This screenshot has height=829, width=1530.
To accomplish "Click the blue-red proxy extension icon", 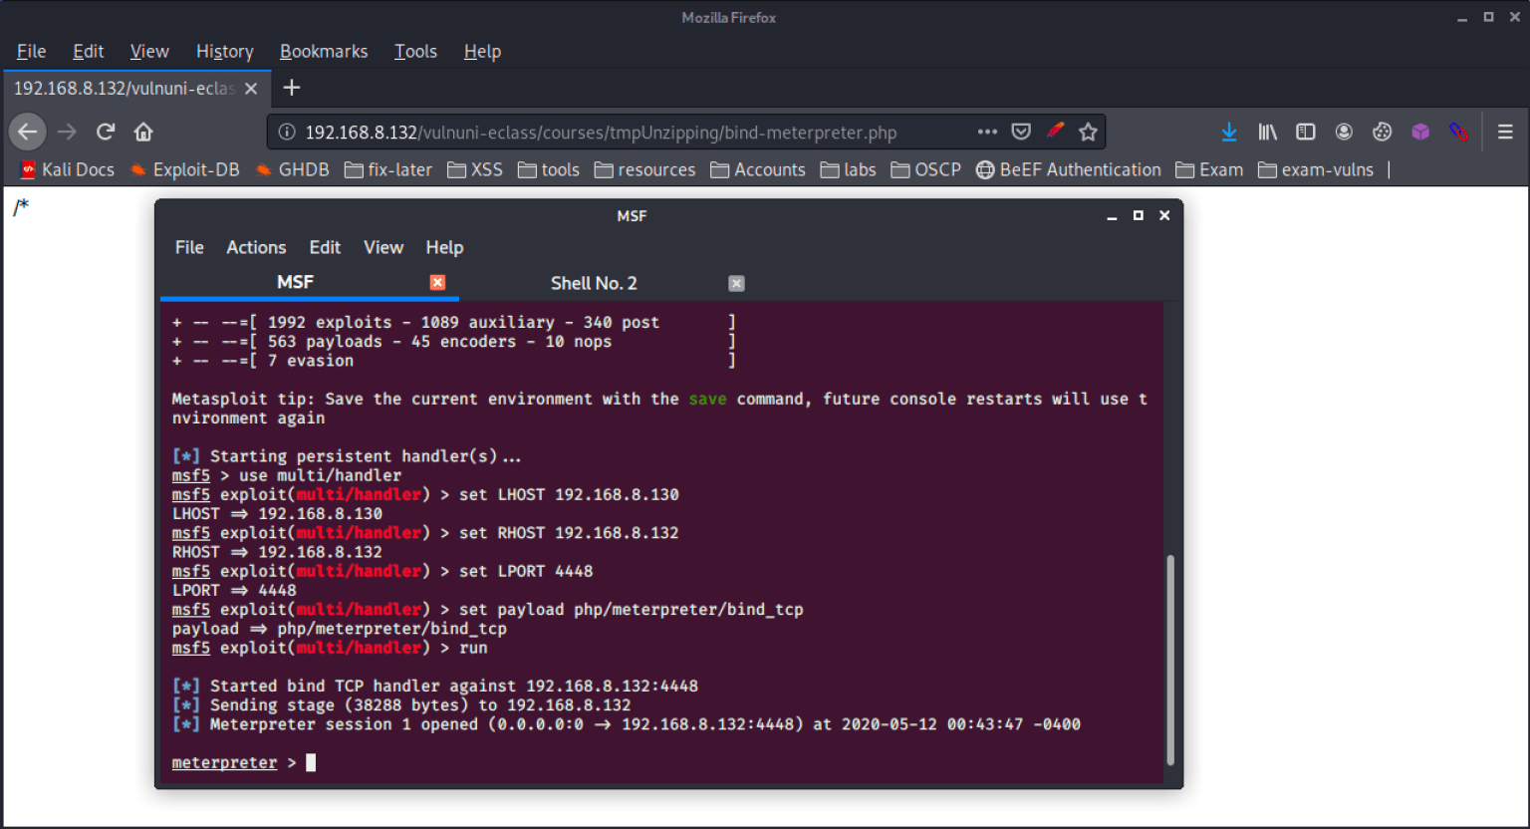I will 1458,132.
